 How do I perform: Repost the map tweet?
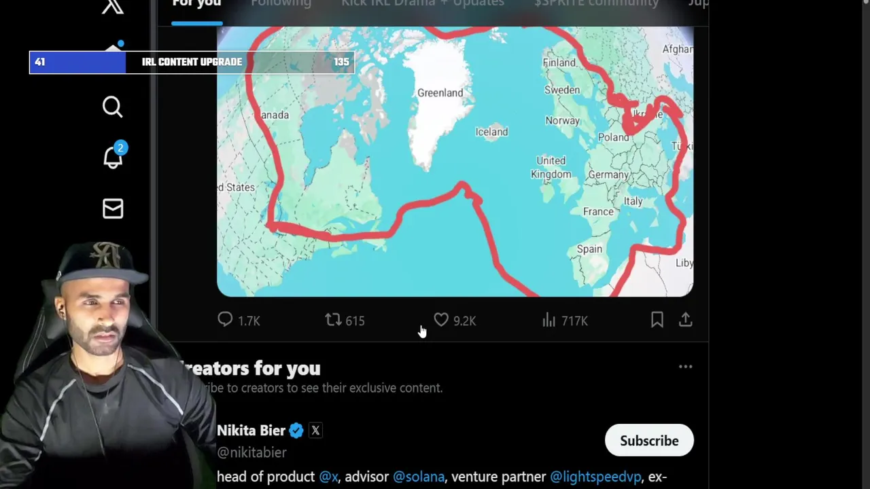tap(332, 320)
